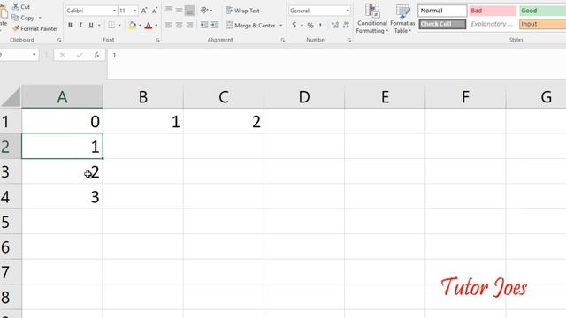
Task: Open Format as Table gallery
Action: [402, 19]
